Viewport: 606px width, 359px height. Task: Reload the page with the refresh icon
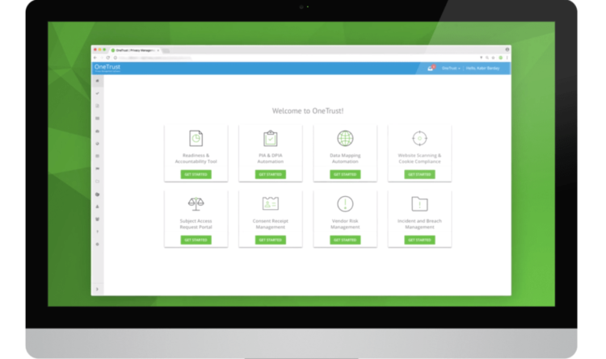[x=108, y=57]
